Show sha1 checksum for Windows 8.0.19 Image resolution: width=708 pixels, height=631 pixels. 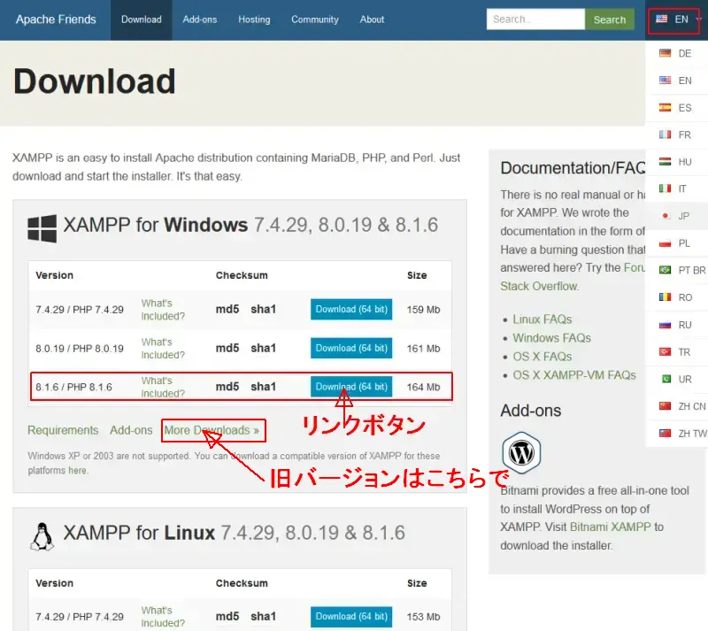[x=263, y=349]
